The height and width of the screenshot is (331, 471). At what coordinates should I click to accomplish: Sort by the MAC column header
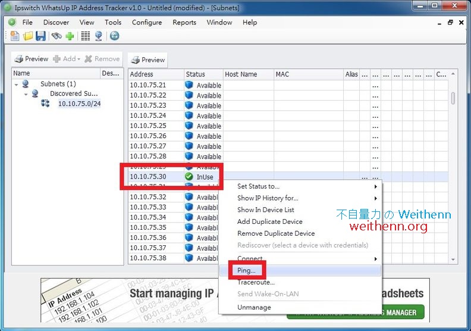tap(309, 74)
